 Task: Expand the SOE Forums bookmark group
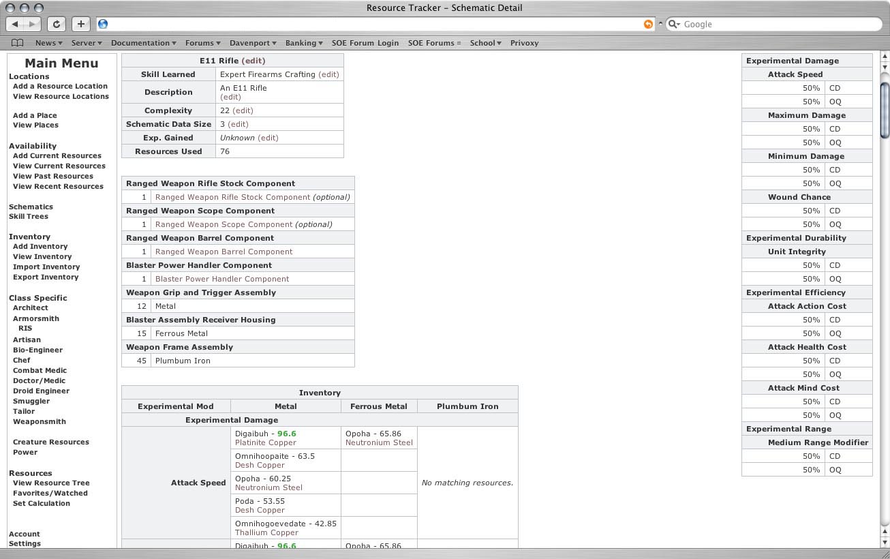[434, 43]
